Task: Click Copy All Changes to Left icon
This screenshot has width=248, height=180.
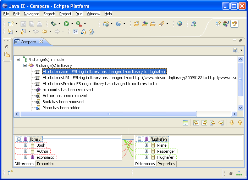Action: (204, 123)
